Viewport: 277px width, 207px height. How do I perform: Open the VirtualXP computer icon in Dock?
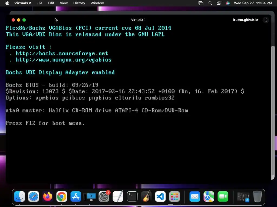click(x=90, y=197)
